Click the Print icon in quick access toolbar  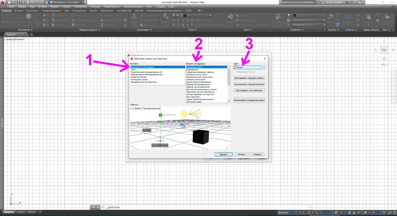coord(28,2)
